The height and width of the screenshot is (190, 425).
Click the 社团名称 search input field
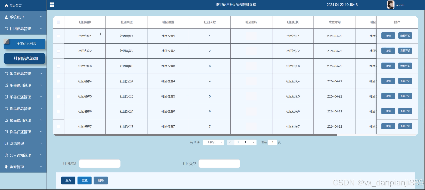pyautogui.click(x=100, y=164)
